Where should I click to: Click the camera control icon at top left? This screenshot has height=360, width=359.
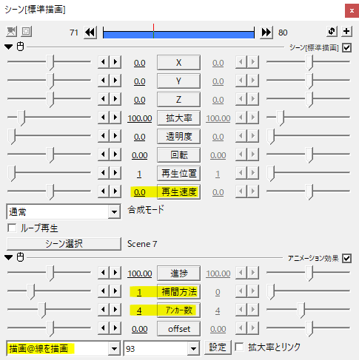11,32
